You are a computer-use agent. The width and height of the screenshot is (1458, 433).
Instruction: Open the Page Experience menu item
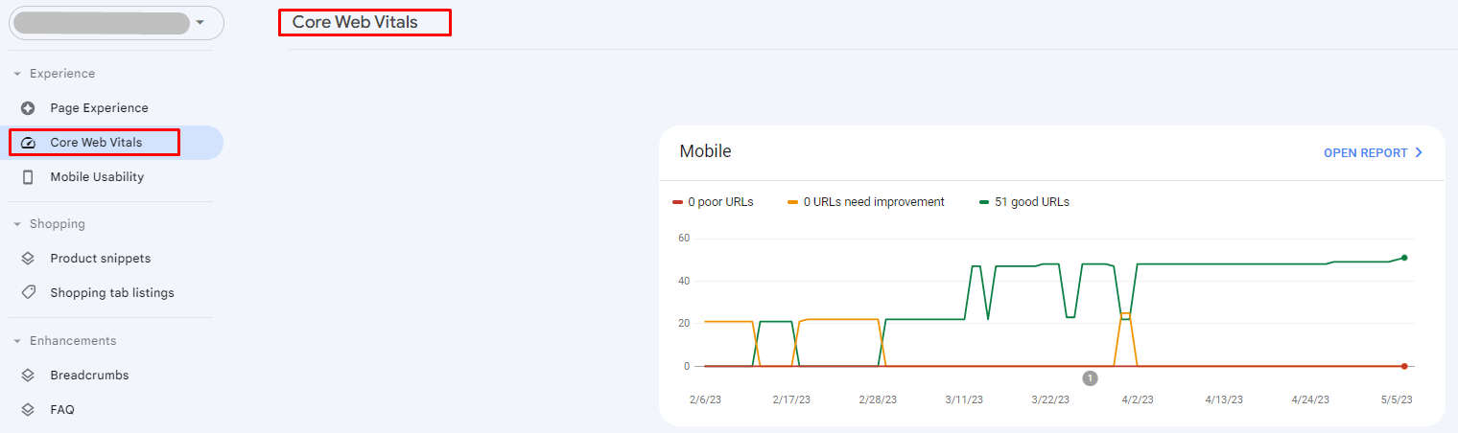click(99, 108)
